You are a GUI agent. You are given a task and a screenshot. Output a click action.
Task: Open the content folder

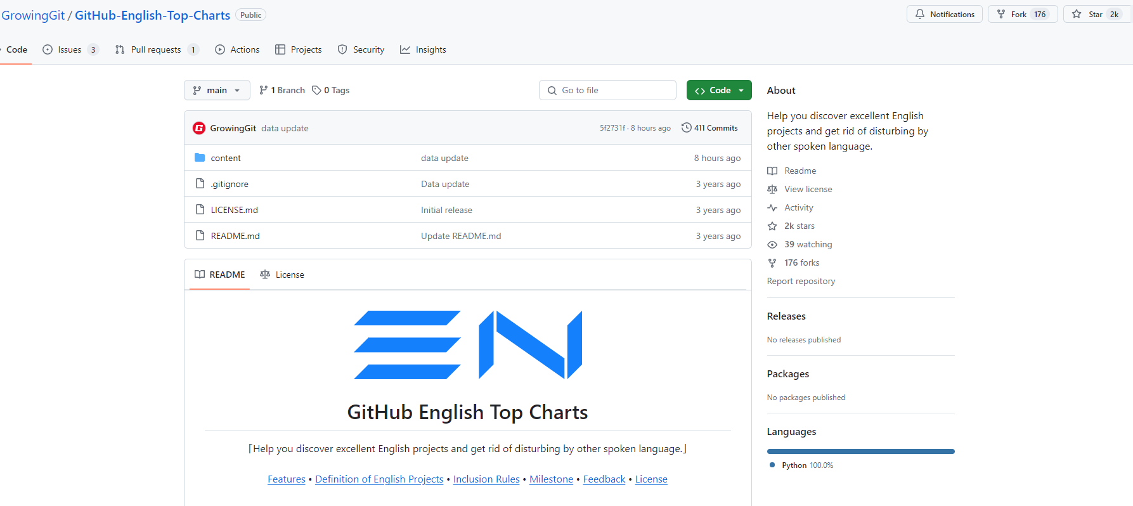(x=226, y=158)
